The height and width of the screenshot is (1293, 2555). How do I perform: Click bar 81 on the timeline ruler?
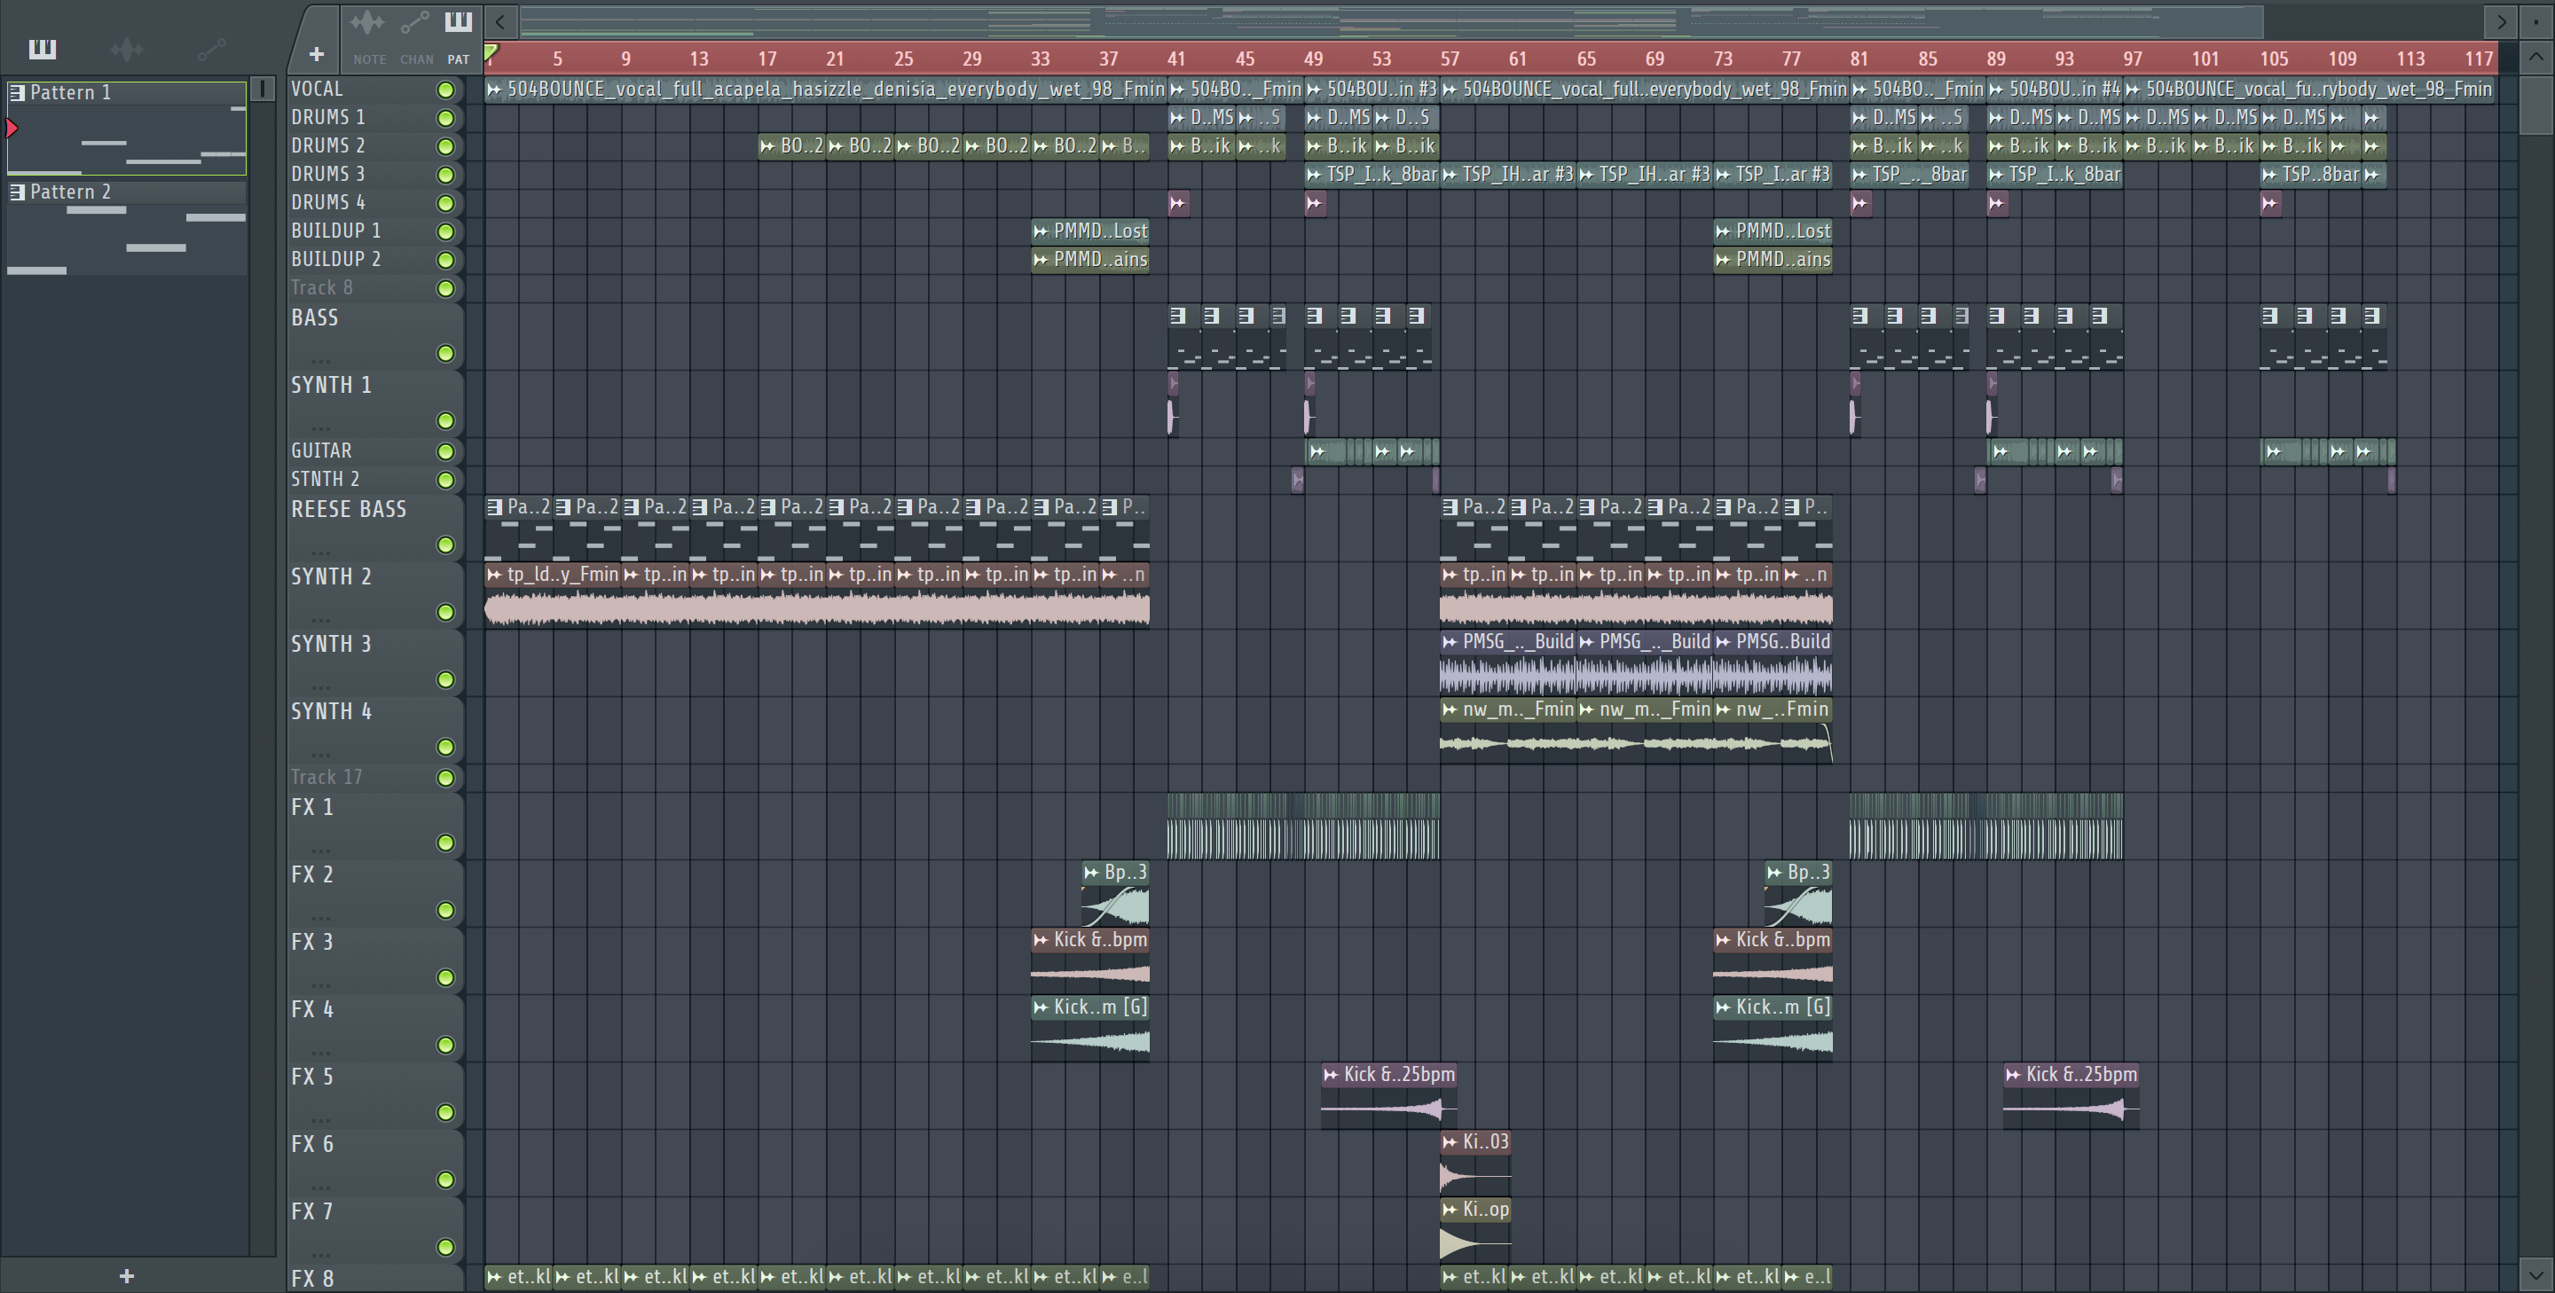[1859, 59]
